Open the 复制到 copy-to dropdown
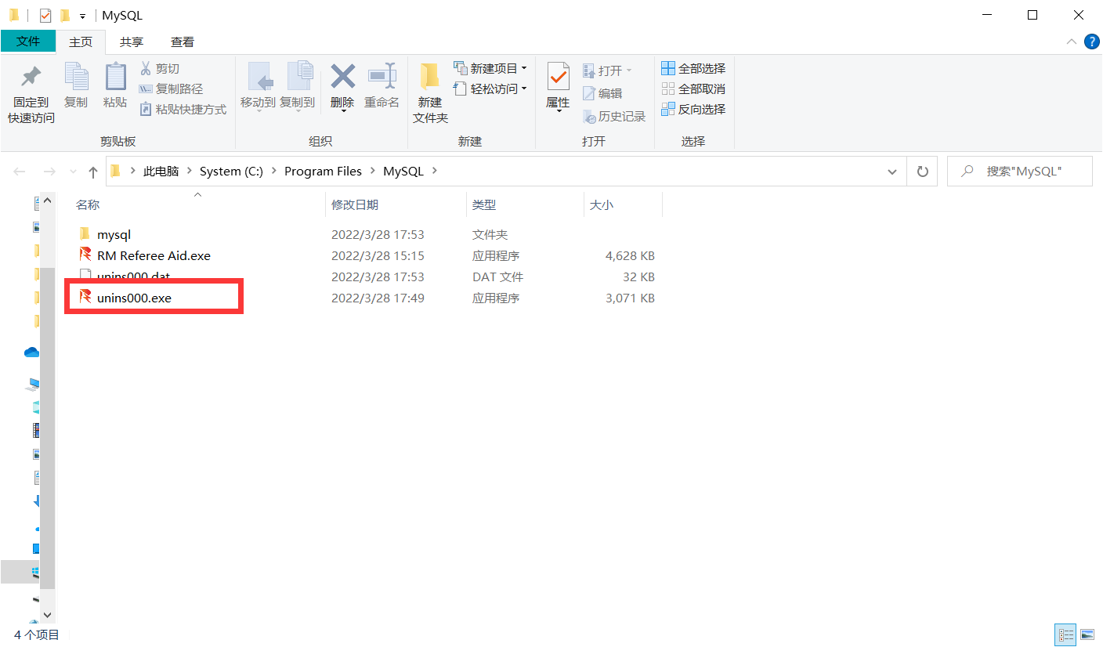 click(x=297, y=110)
